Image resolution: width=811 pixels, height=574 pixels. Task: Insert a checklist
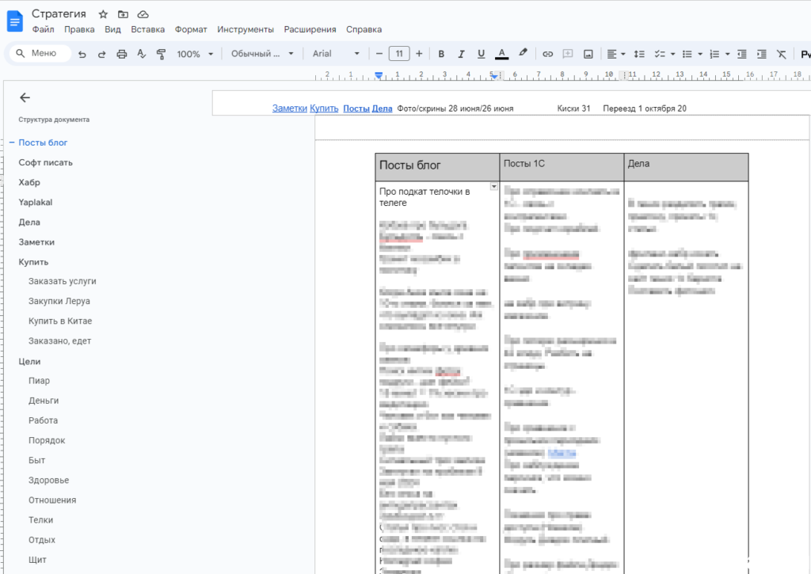tap(660, 54)
